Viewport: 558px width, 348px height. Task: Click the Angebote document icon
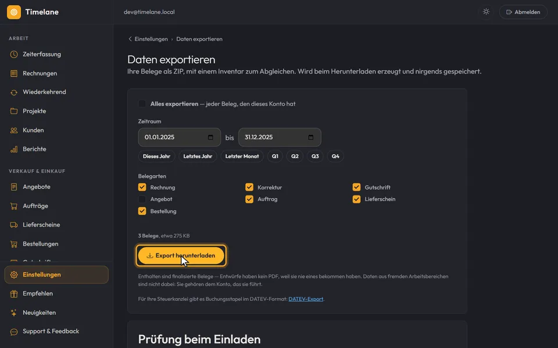click(x=14, y=187)
